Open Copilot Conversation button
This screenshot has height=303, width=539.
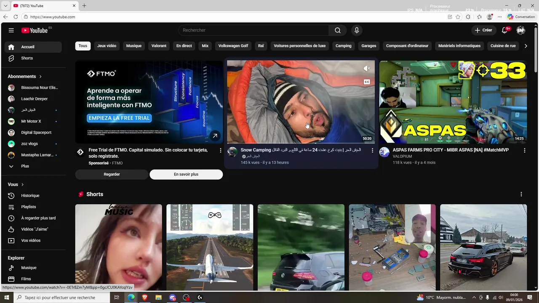(521, 17)
